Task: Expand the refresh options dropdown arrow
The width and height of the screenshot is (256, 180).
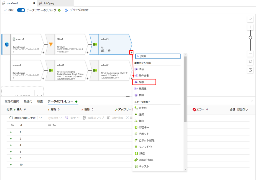Action: click(x=41, y=118)
